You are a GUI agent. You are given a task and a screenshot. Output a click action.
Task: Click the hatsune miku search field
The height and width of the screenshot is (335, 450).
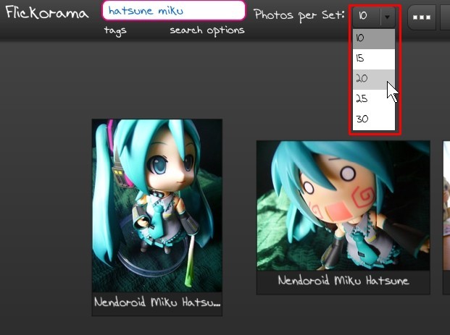[x=174, y=11]
